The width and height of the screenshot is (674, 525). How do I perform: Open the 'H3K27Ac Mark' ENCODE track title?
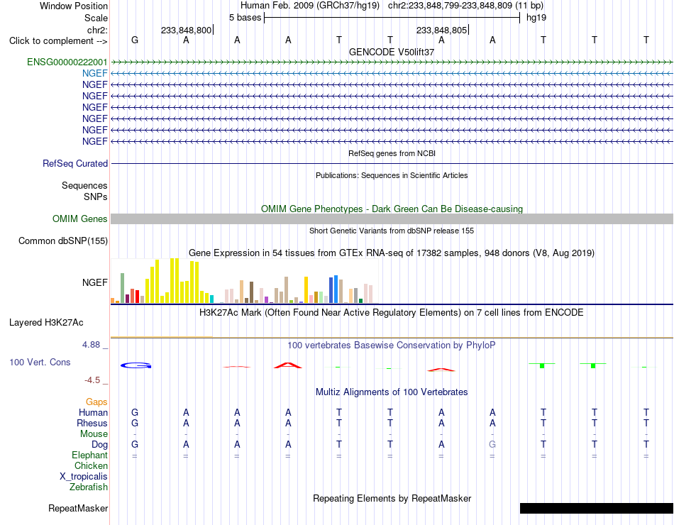click(x=392, y=313)
